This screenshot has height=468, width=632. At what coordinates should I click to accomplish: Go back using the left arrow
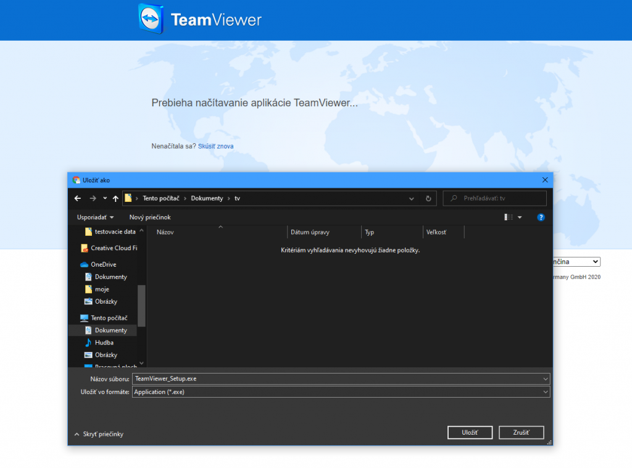coord(78,198)
